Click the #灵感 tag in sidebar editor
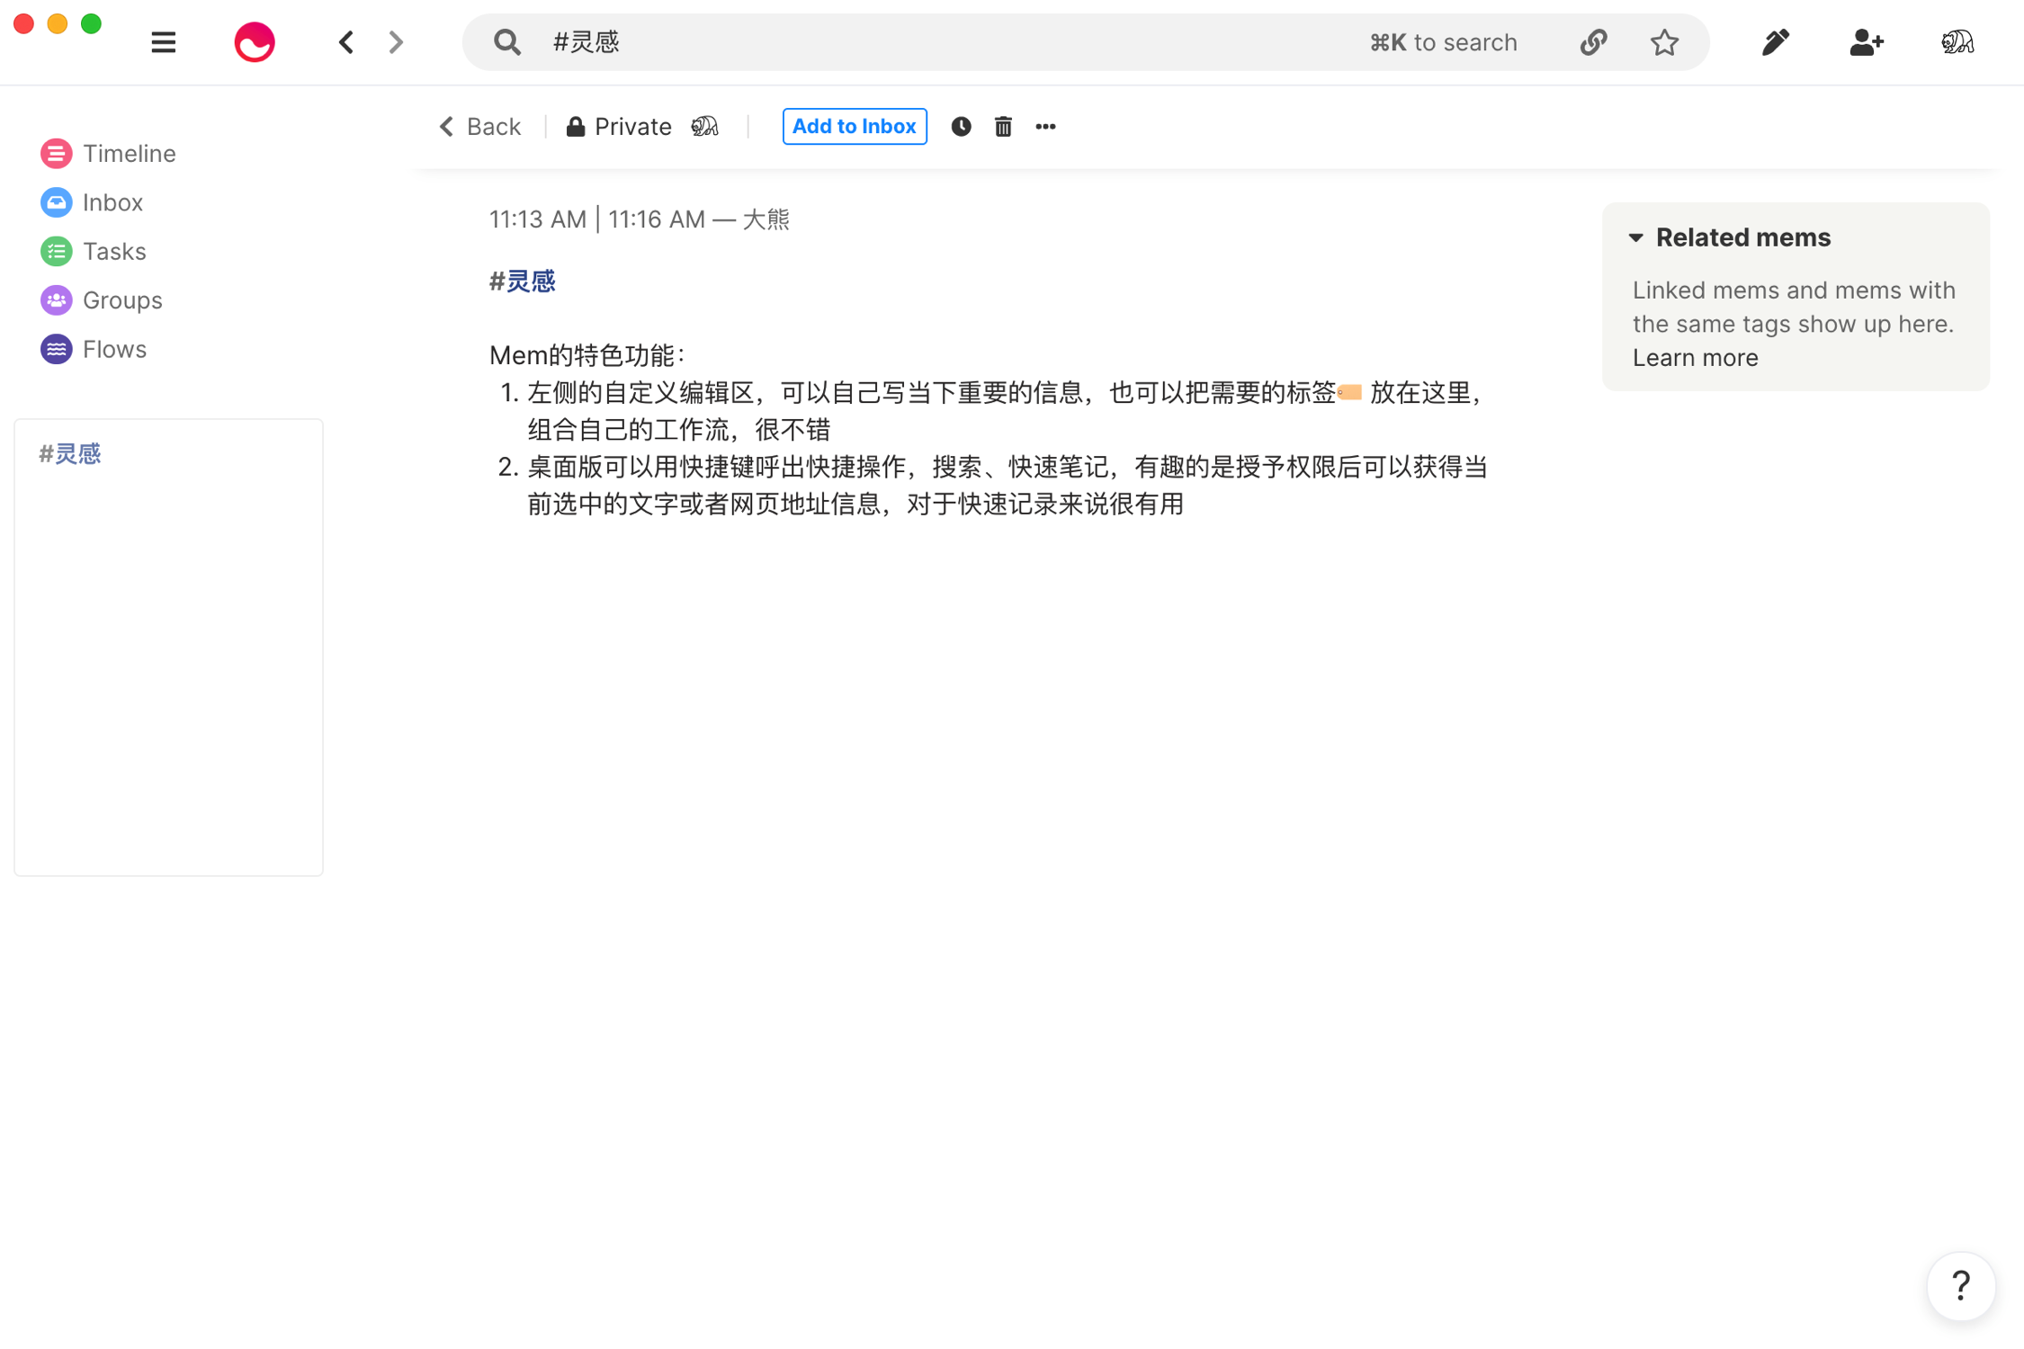The width and height of the screenshot is (2024, 1349). click(x=70, y=454)
